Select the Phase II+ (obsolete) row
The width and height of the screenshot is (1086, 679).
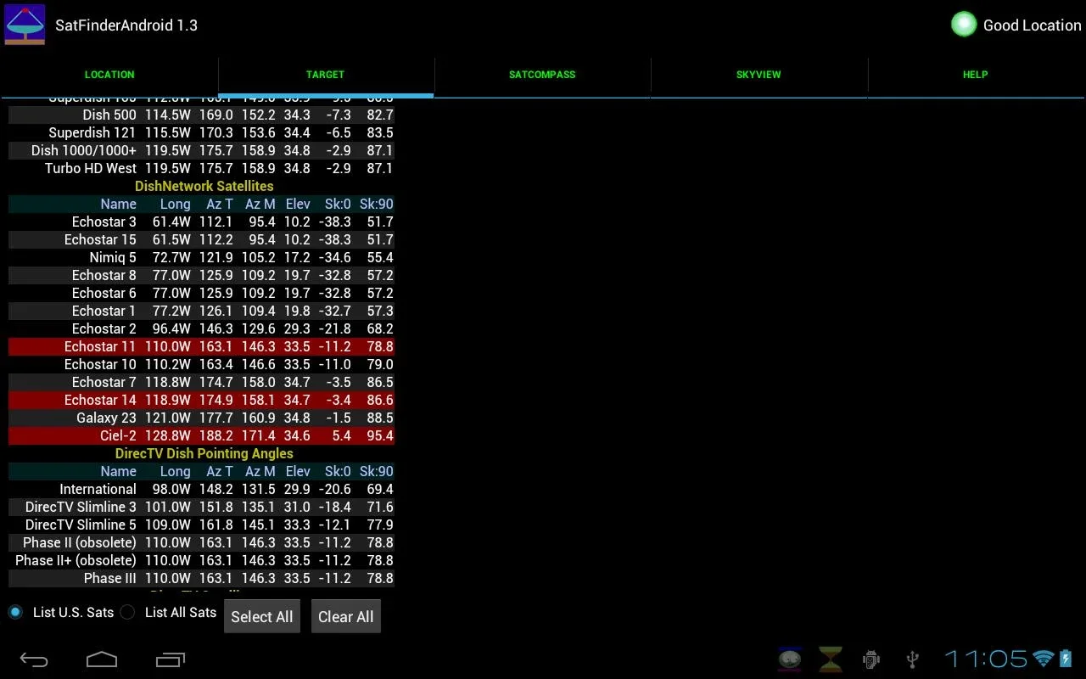point(201,560)
